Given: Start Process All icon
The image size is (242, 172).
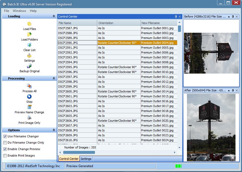Looking at the screenshot, I should tap(29, 86).
